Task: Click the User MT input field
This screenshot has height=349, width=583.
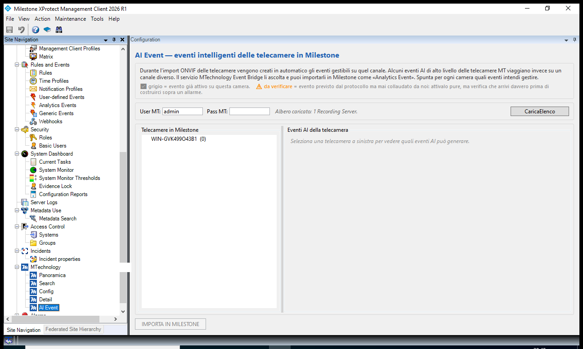Action: coord(183,111)
